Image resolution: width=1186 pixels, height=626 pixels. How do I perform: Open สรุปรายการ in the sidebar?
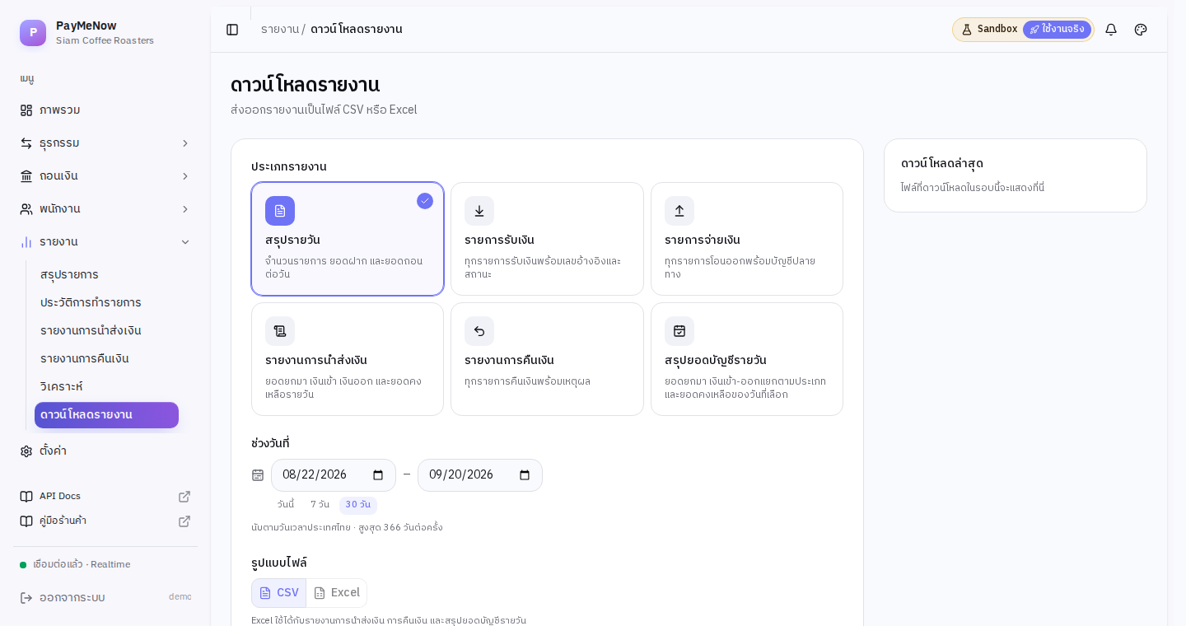pyautogui.click(x=106, y=275)
